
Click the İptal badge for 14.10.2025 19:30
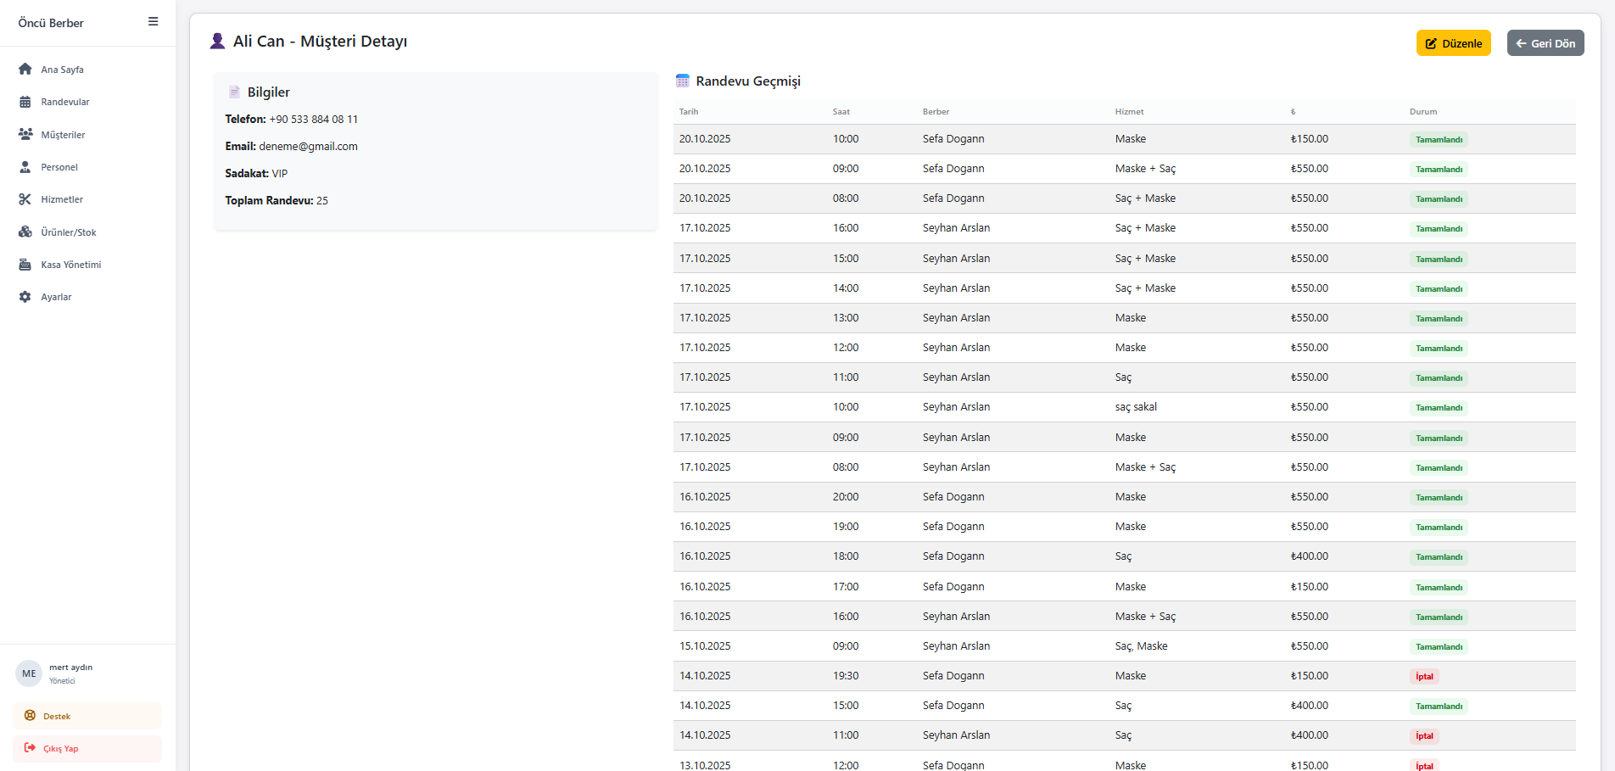pos(1424,677)
